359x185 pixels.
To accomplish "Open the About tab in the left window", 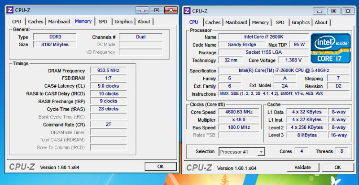I will [x=144, y=22].
